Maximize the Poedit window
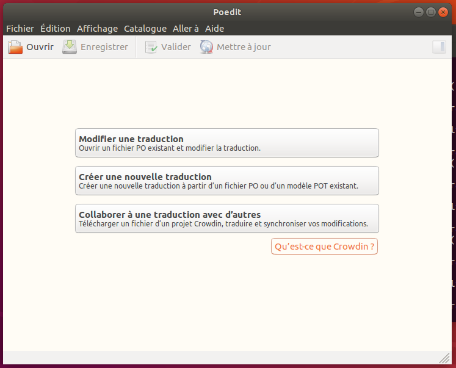The height and width of the screenshot is (368, 456). click(431, 12)
